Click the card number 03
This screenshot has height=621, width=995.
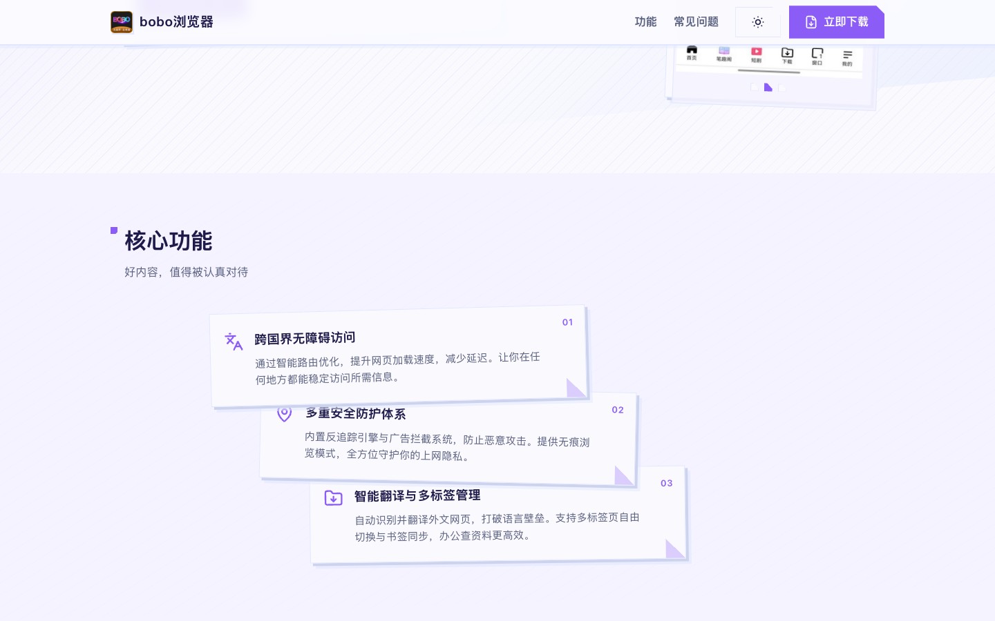pos(667,483)
